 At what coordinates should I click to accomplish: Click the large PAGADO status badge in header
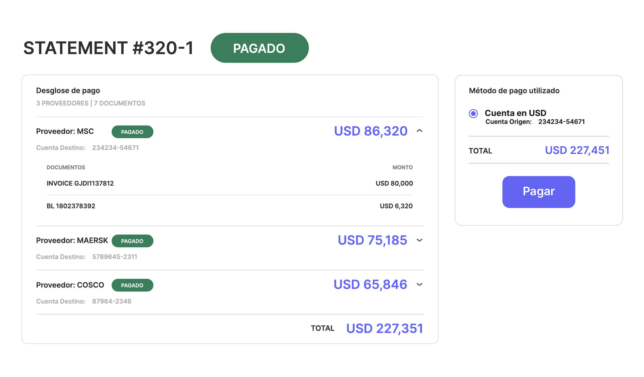pyautogui.click(x=259, y=48)
